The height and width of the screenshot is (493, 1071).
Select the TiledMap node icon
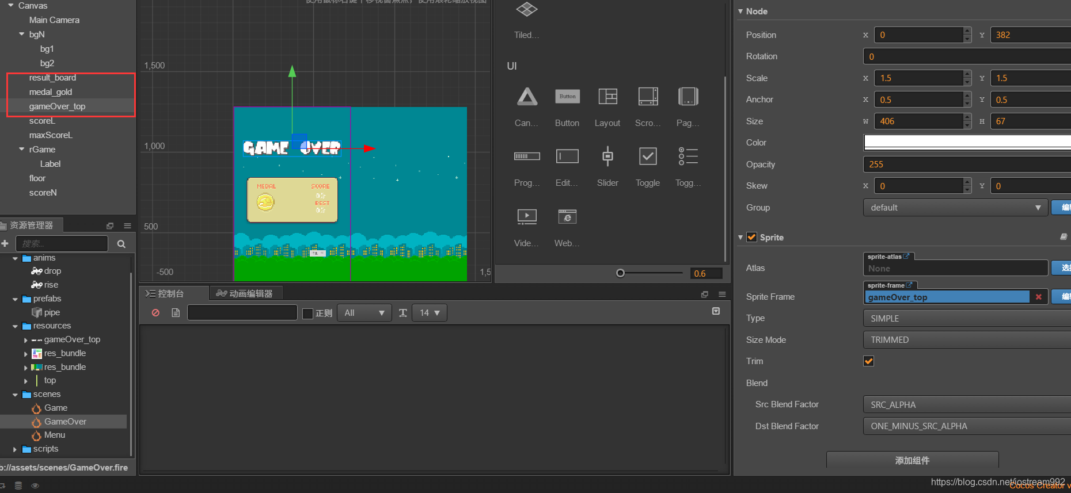pos(527,9)
